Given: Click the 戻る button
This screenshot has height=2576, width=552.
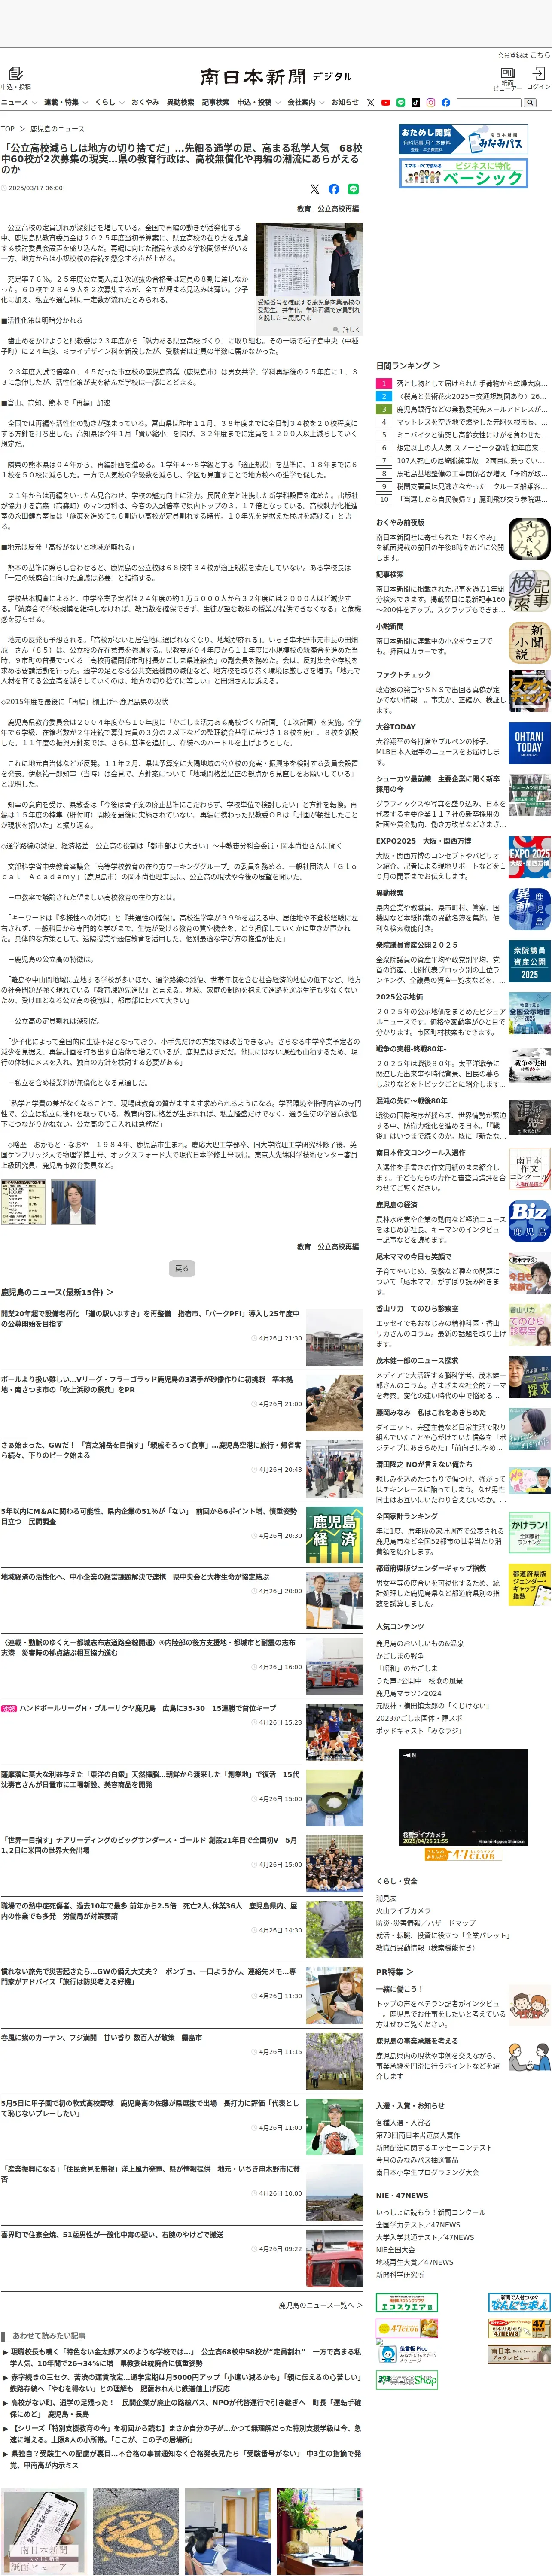Looking at the screenshot, I should click(x=181, y=1268).
